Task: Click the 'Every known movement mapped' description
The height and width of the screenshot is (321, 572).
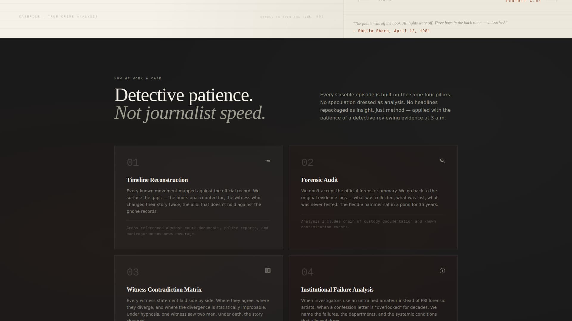Action: coord(194,201)
